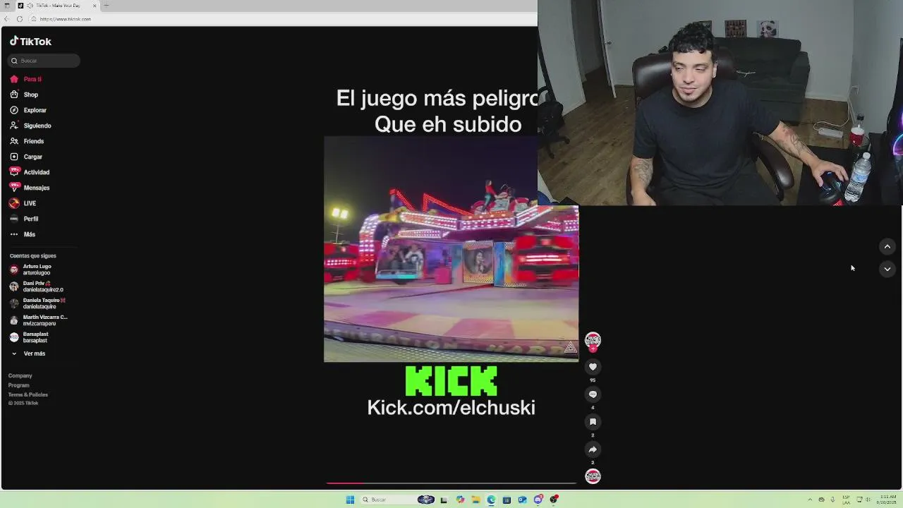
Task: Seek in the video progress bar
Action: coord(451,483)
